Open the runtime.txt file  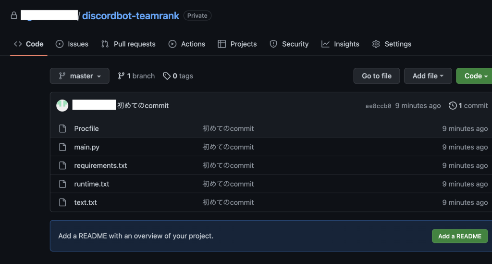coord(92,184)
